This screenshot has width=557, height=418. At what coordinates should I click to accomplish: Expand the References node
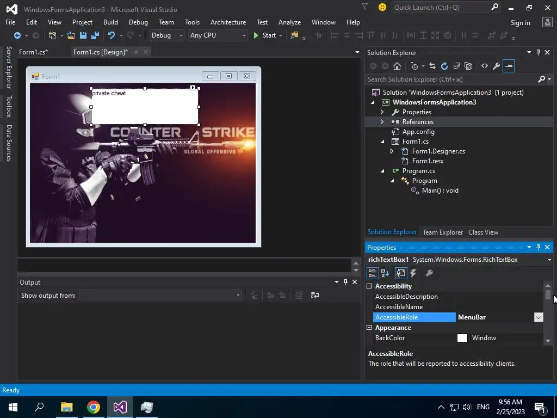coord(382,121)
